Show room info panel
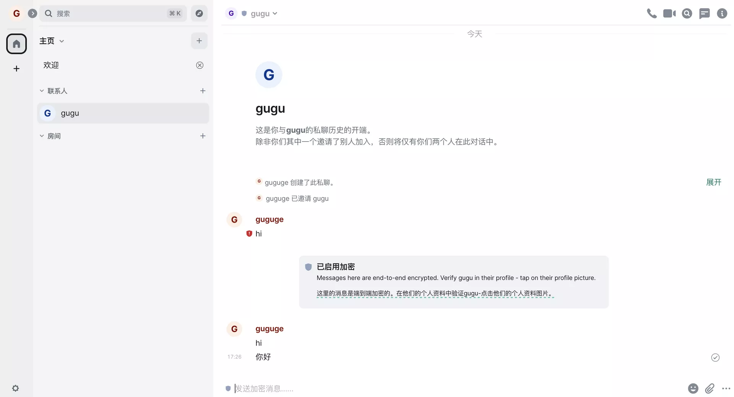The height and width of the screenshot is (397, 734). [x=722, y=14]
